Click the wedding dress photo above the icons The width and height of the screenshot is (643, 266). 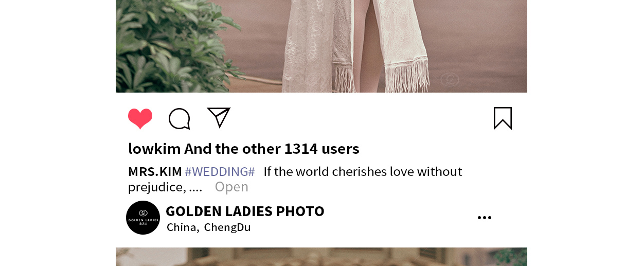click(321, 46)
